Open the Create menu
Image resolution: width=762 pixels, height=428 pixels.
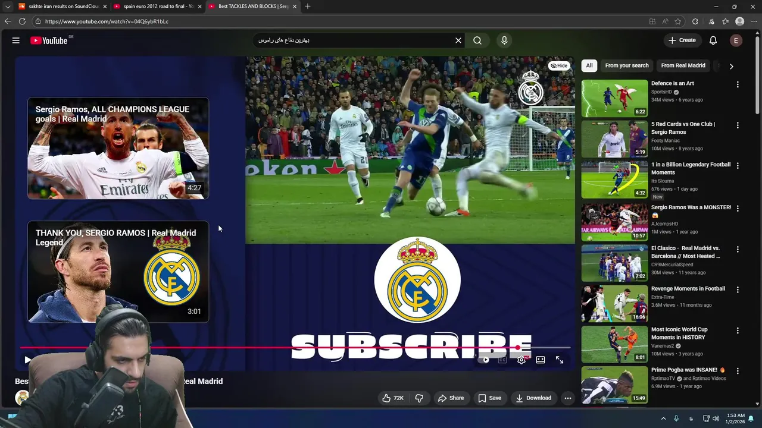click(682, 40)
